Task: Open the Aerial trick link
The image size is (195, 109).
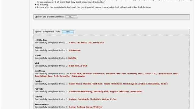Action: click(x=72, y=107)
